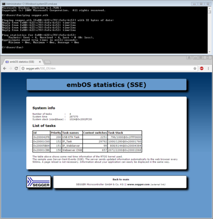Click the cmd window scrollbar down arrow
Viewport: 213px width, 219px height.
tap(210, 52)
